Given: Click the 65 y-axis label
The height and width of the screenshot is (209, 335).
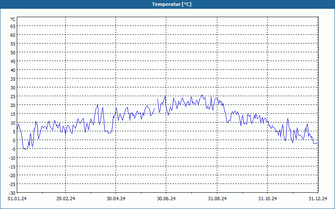Looking at the screenshot, I should pyautogui.click(x=13, y=26).
